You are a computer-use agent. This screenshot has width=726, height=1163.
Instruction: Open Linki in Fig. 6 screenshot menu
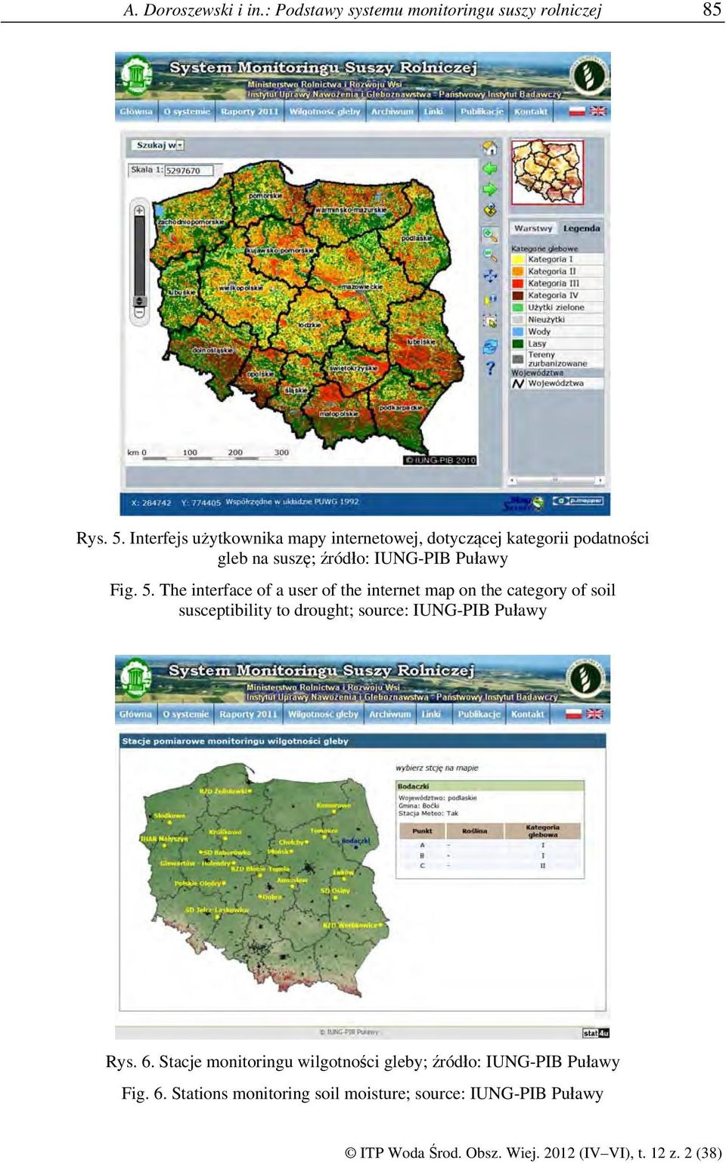pos(431,714)
